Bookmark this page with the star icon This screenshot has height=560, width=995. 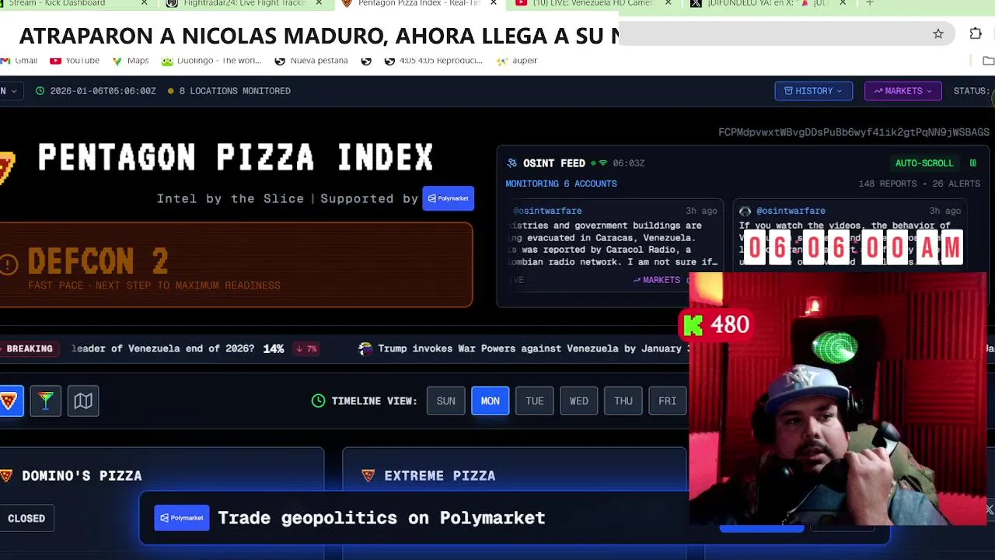pyautogui.click(x=938, y=33)
